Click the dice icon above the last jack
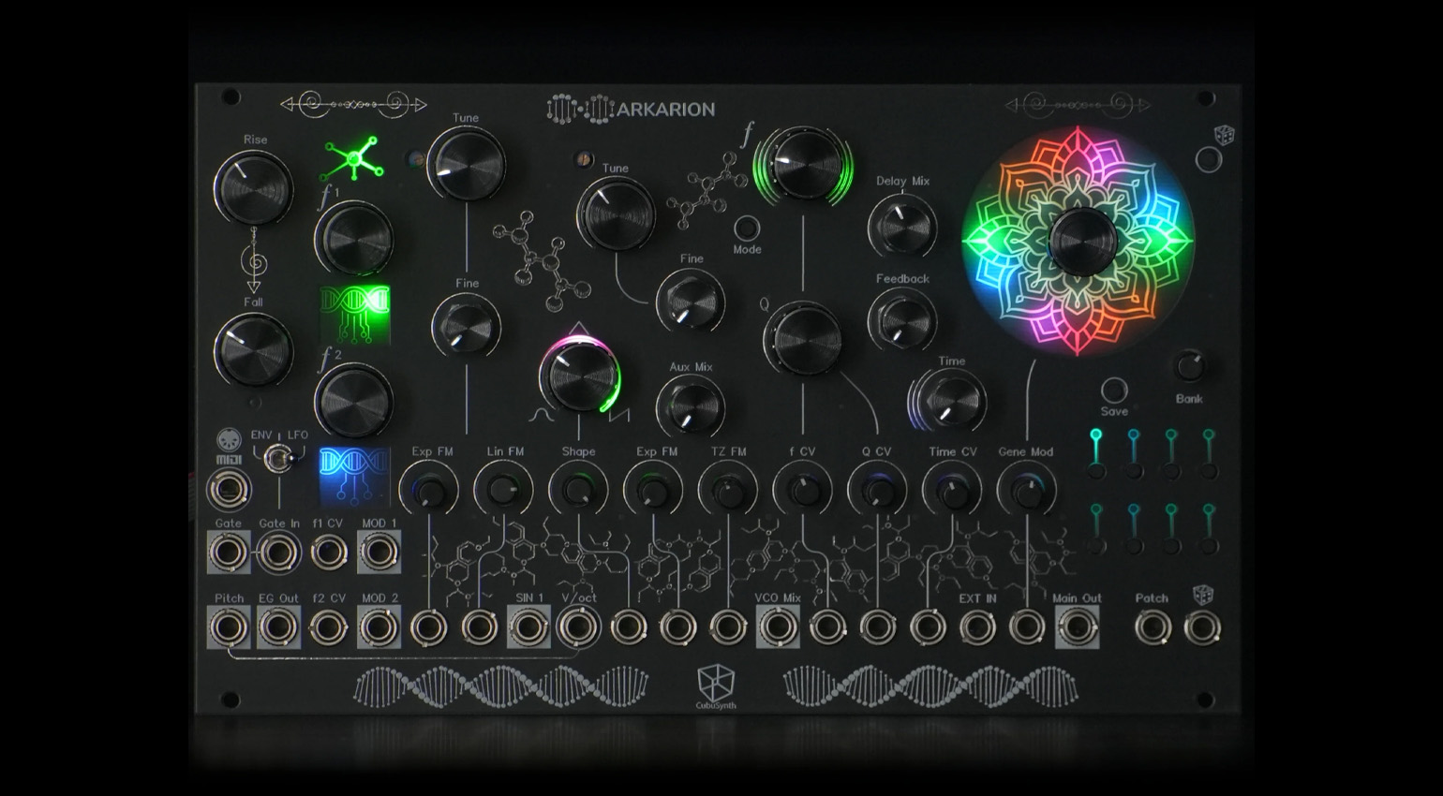 pyautogui.click(x=1202, y=596)
